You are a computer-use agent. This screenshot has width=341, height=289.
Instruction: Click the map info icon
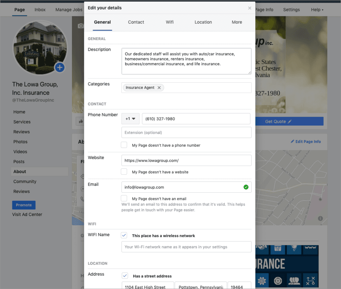coord(320,219)
